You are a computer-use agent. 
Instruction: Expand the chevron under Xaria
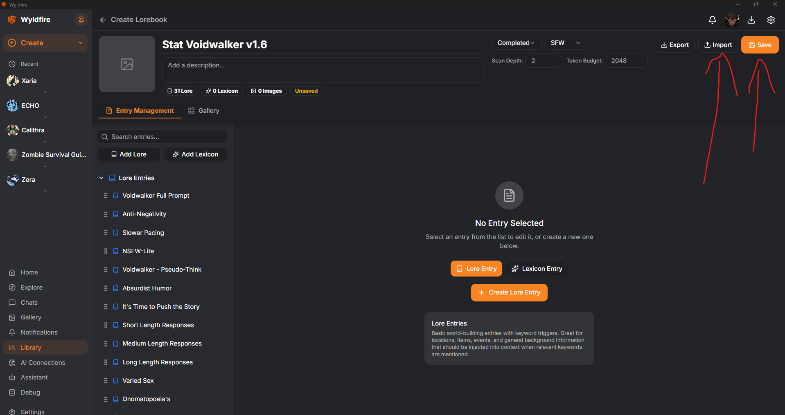pyautogui.click(x=45, y=92)
